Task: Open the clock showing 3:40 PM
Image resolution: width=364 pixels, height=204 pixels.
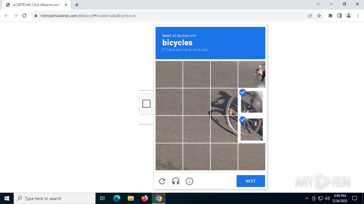Action: click(340, 198)
